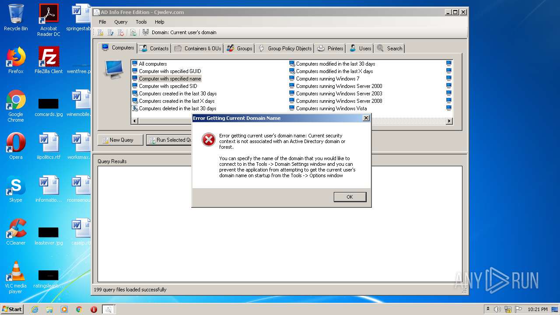Open Chrome from the taskbar
The height and width of the screenshot is (315, 560).
coord(79,309)
